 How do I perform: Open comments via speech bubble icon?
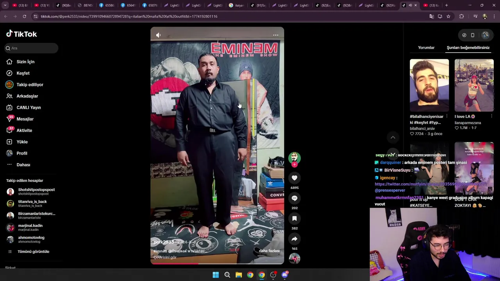point(295,198)
